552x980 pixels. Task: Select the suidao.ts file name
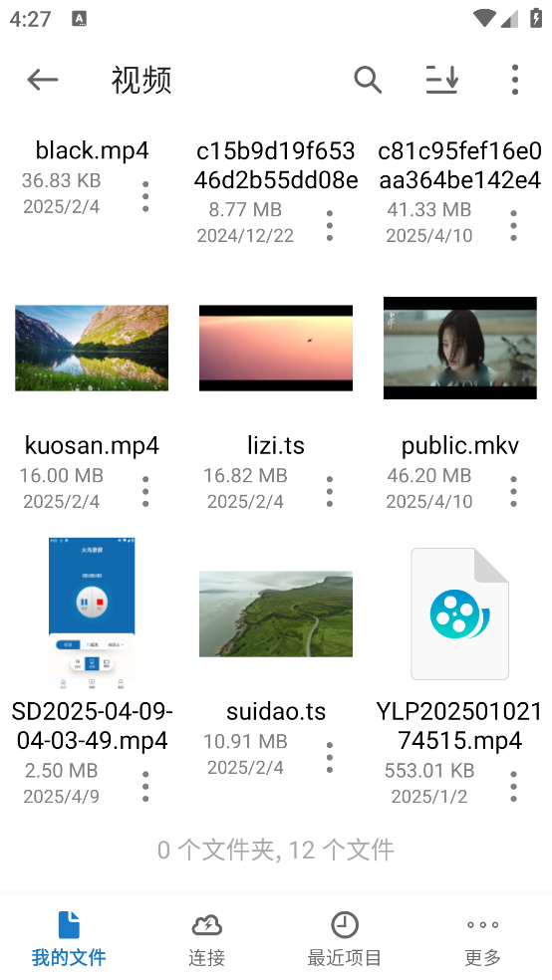(x=276, y=711)
